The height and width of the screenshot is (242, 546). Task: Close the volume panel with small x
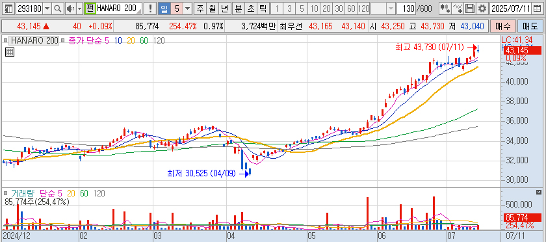[539, 192]
